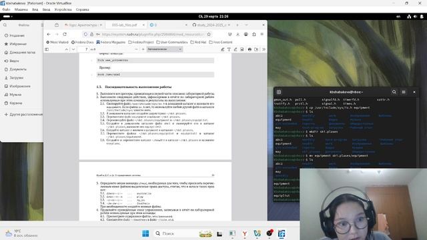Open Fedora Docs bookmark
427x240 pixels.
83,42
